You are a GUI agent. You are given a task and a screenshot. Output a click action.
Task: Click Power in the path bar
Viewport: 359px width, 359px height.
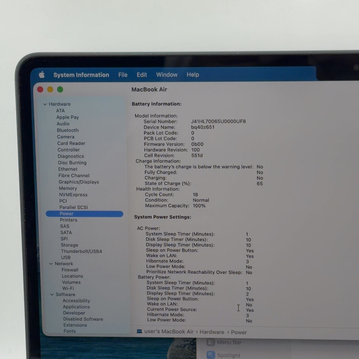(x=239, y=332)
